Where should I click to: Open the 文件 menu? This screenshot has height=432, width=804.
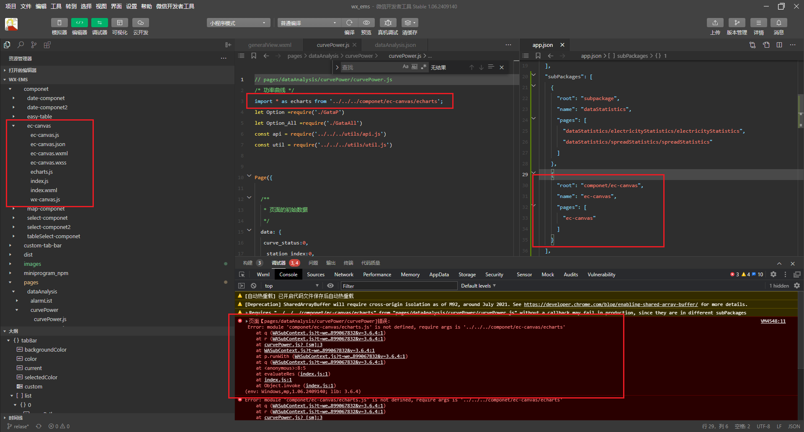click(26, 6)
